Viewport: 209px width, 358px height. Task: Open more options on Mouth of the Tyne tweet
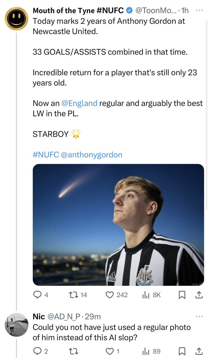pos(199,10)
